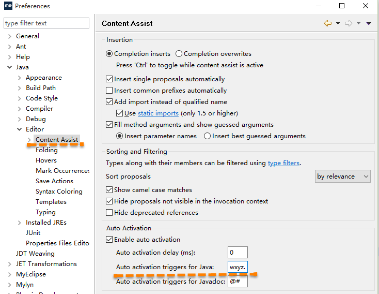Select Mark Occurrences page
The image size is (379, 294).
coord(62,171)
